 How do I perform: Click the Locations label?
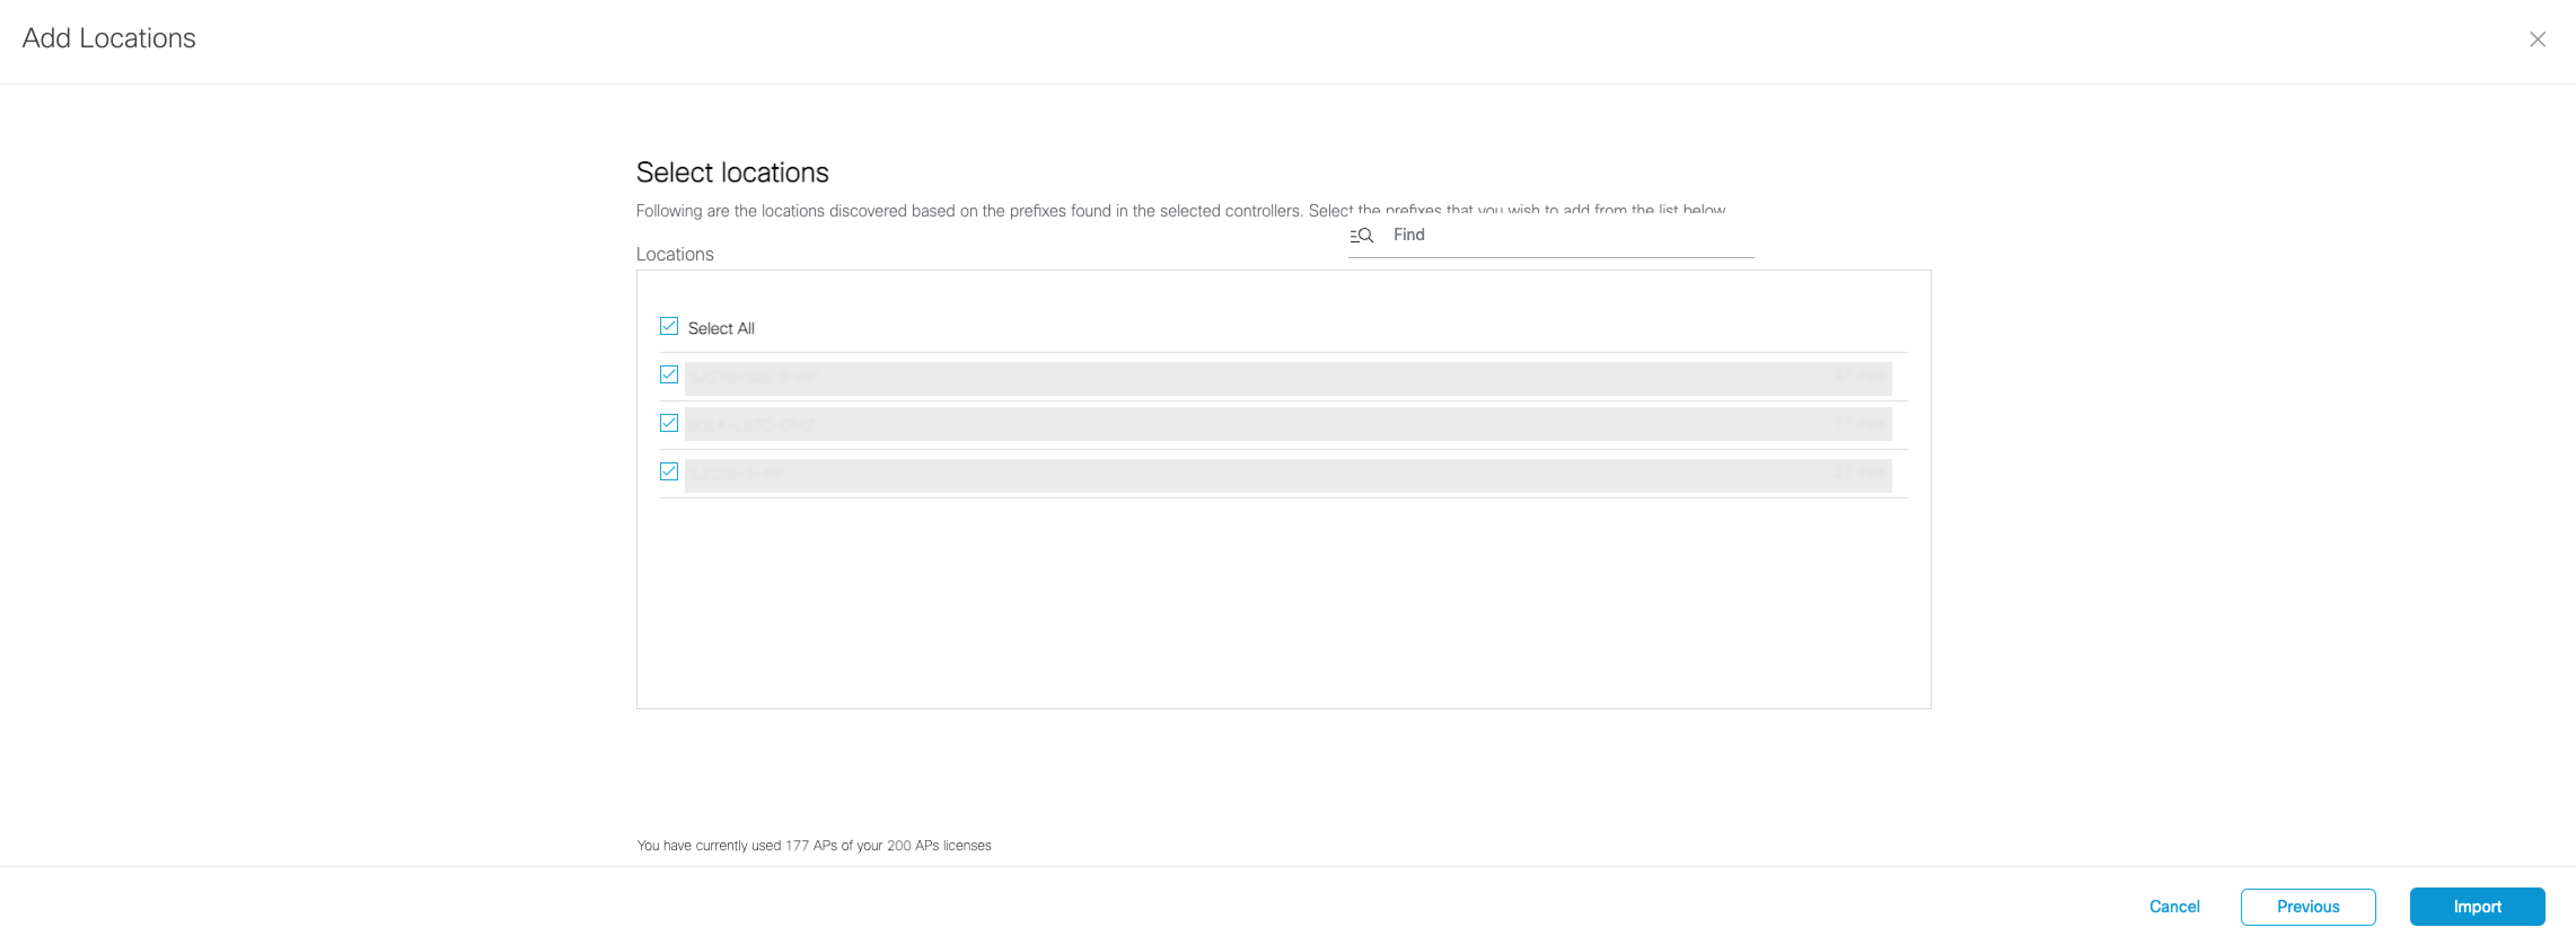(675, 255)
